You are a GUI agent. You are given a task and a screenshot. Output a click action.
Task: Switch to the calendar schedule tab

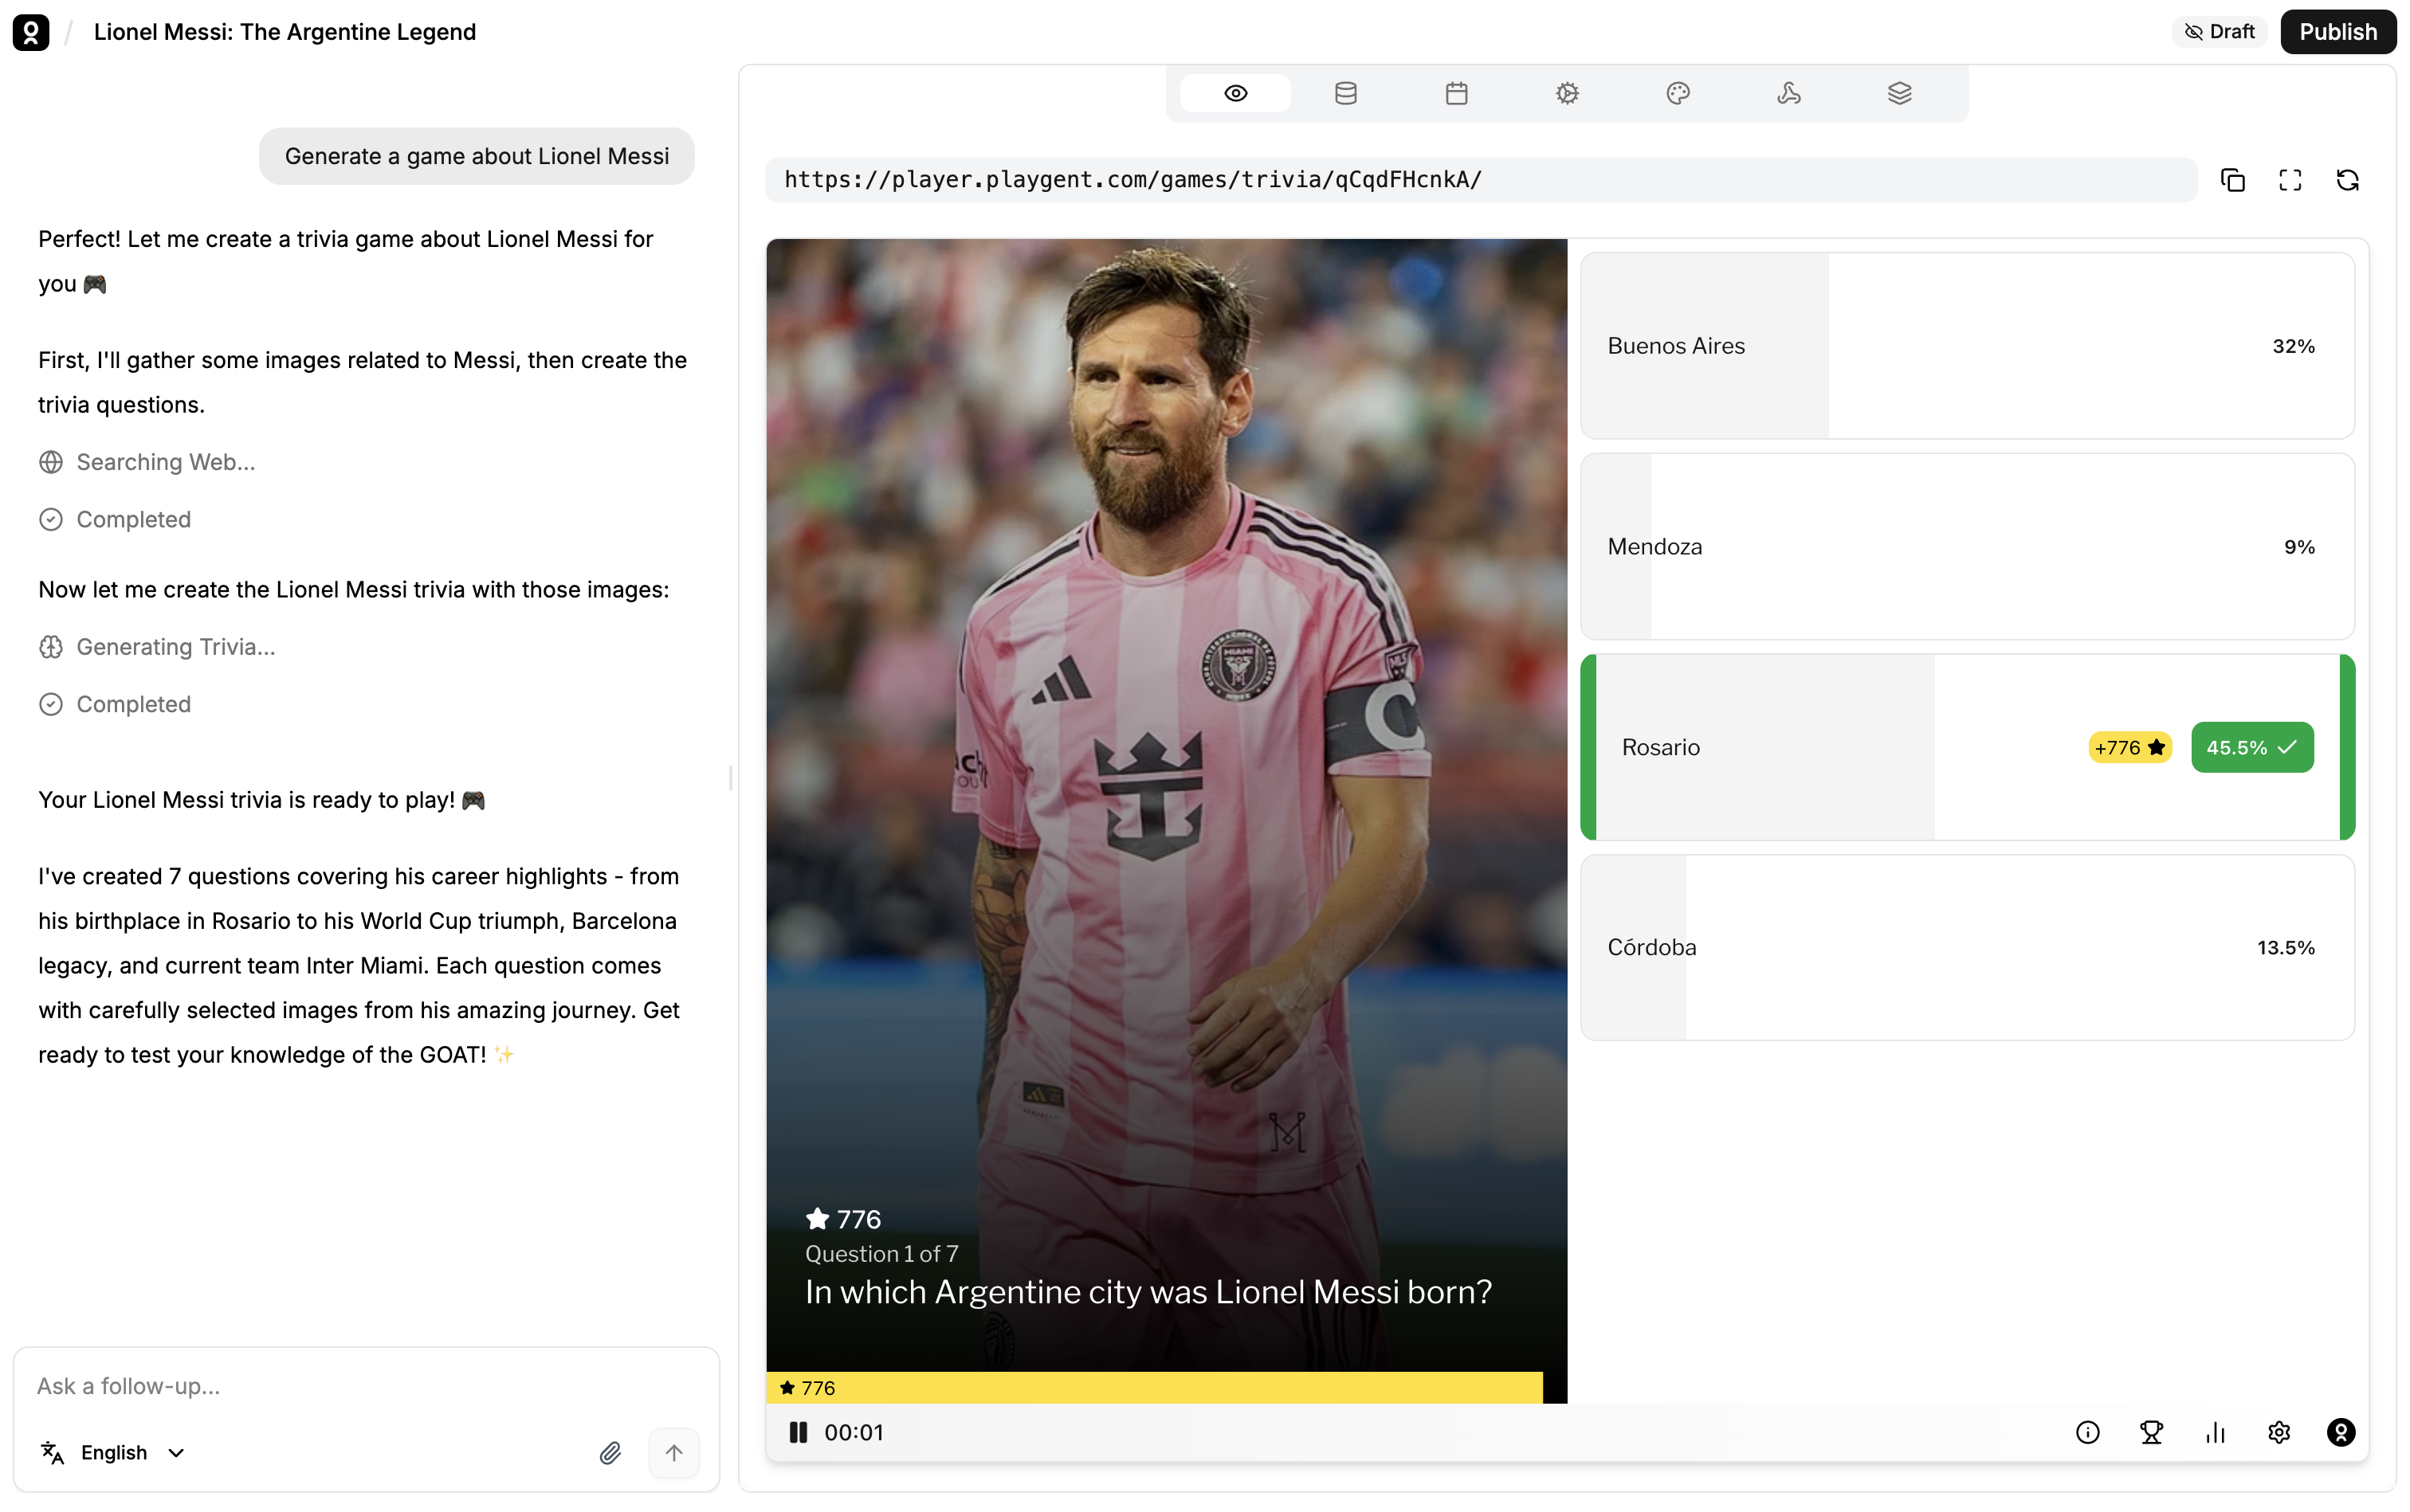tap(1457, 93)
